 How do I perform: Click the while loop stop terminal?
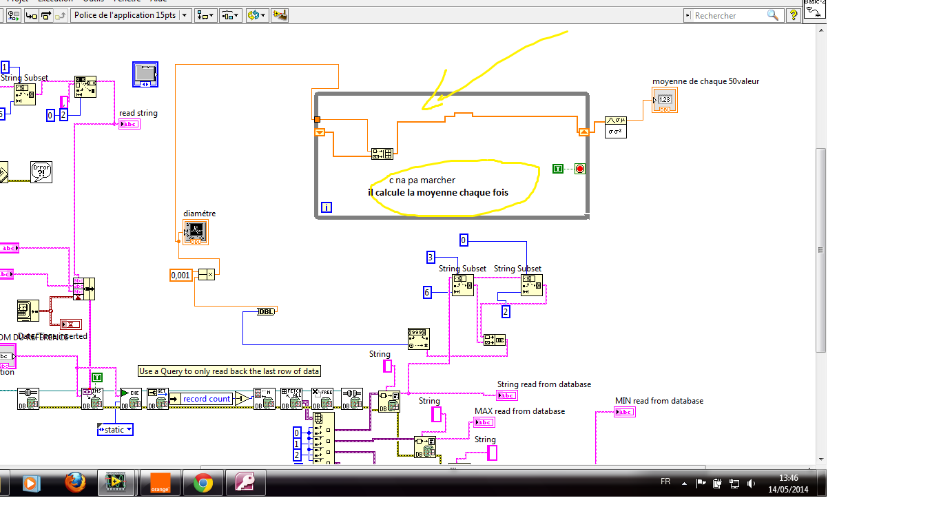coord(579,169)
